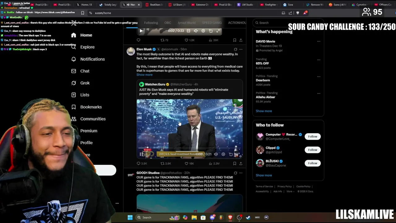This screenshot has width=396, height=223.
Task: Open more options for Allahu Akbar trend
Action: pos(319,93)
